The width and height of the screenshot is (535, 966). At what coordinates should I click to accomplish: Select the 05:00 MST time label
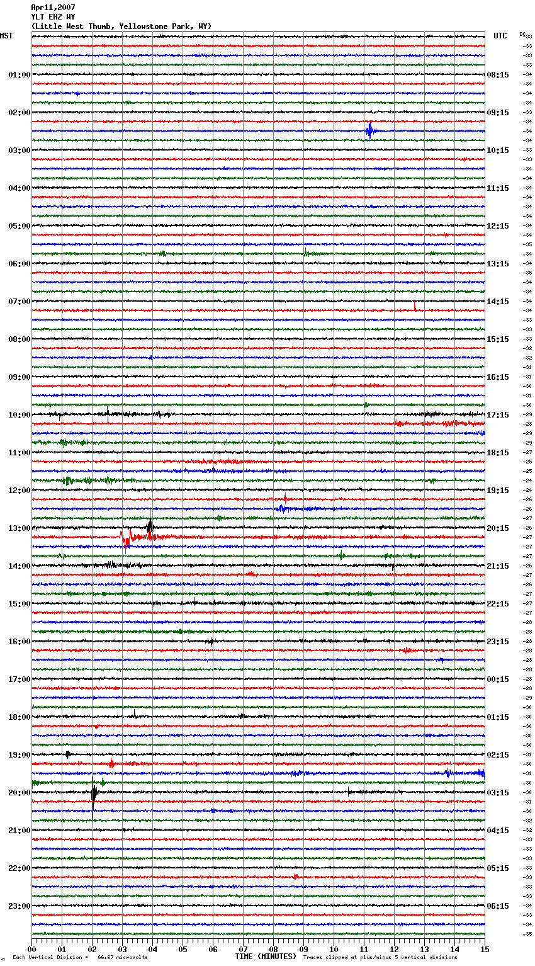[x=19, y=226]
